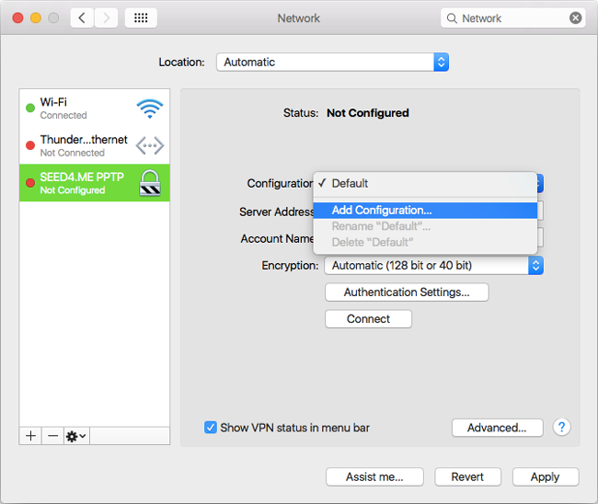The image size is (598, 504).
Task: Remove selected service with minus button
Action: point(52,436)
